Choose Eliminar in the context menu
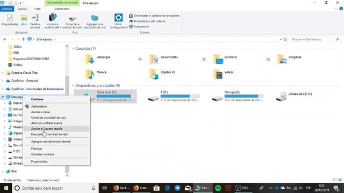The width and height of the screenshot is (344, 193). pyautogui.click(x=56, y=149)
